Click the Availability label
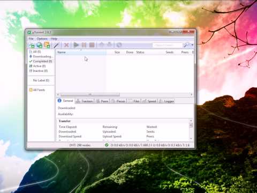 (65, 114)
